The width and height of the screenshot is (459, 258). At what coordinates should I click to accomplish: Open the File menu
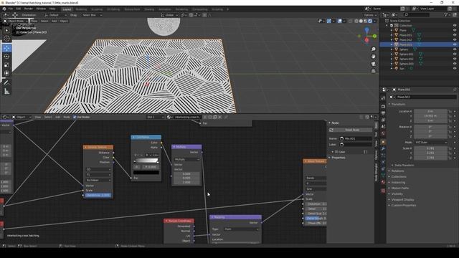tap(11, 9)
